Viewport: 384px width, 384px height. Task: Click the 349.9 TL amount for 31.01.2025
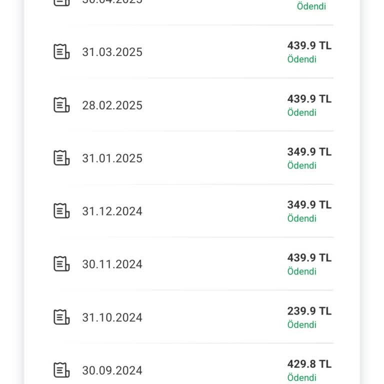[309, 151]
